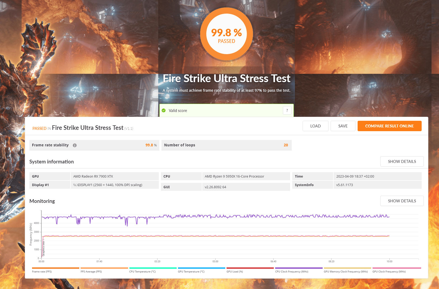Open the valid score help question mark
The width and height of the screenshot is (439, 289).
(287, 110)
